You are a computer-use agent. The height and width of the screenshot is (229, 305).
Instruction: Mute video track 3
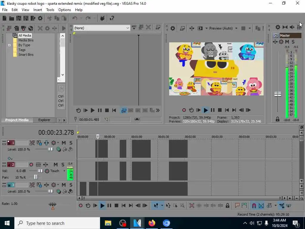(x=64, y=185)
